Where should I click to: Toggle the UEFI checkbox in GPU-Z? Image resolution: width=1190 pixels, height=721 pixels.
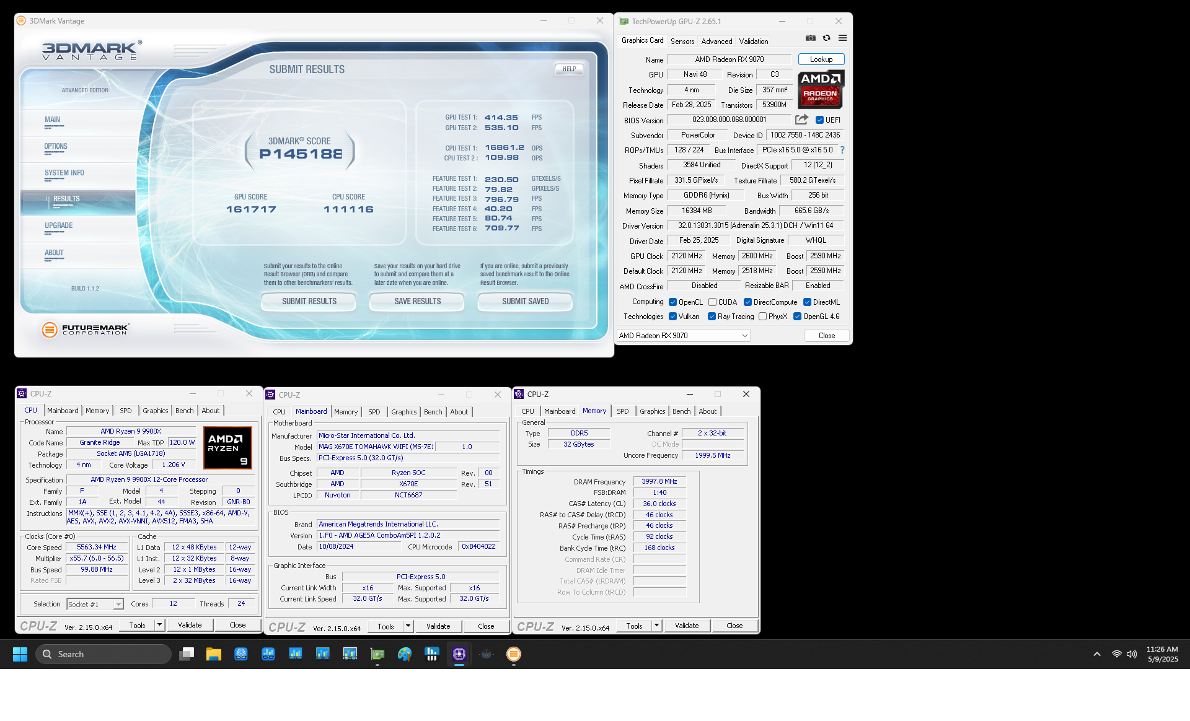[819, 120]
